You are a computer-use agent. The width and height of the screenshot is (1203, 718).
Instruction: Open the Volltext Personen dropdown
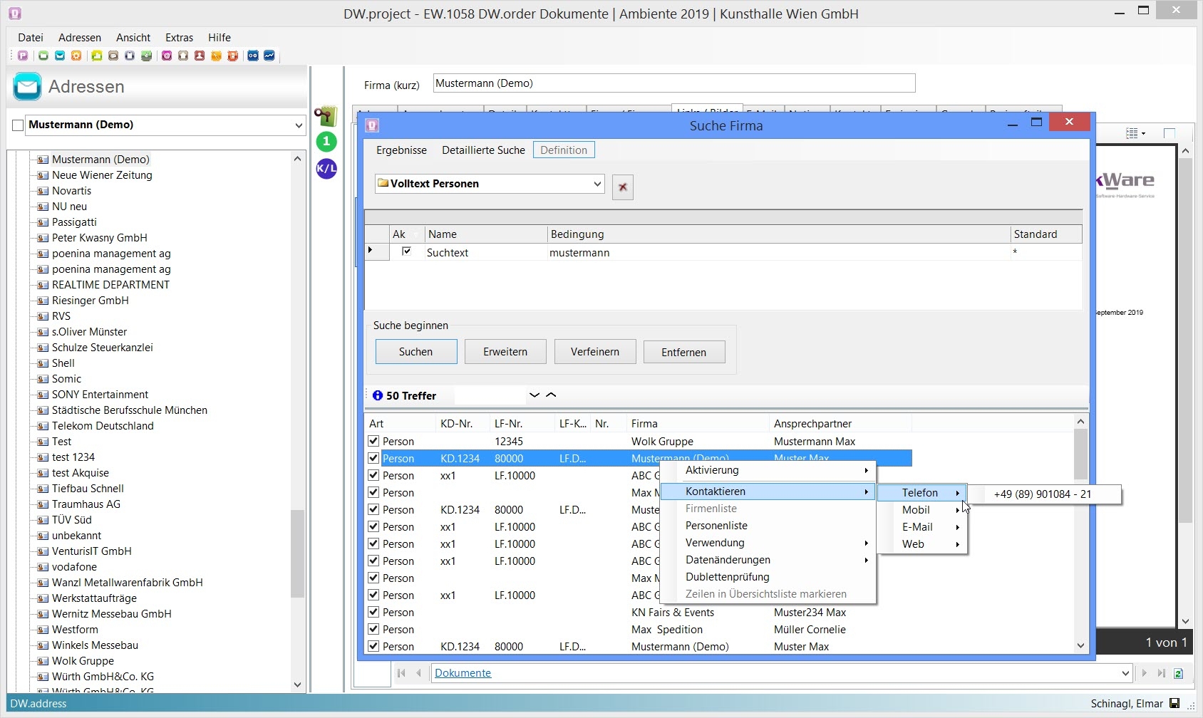tap(597, 184)
